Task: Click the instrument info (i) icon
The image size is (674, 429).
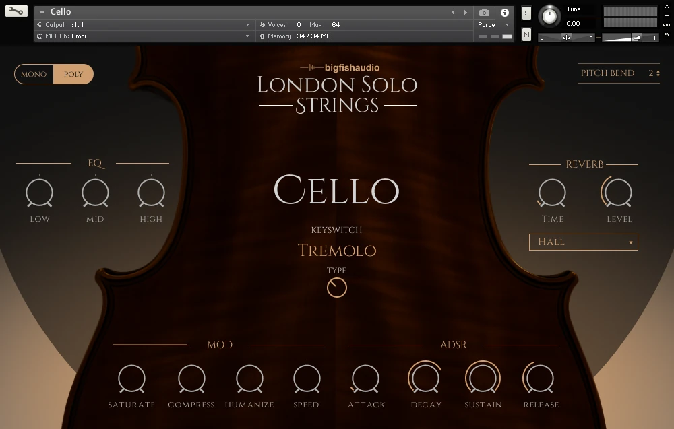Action: (x=504, y=12)
